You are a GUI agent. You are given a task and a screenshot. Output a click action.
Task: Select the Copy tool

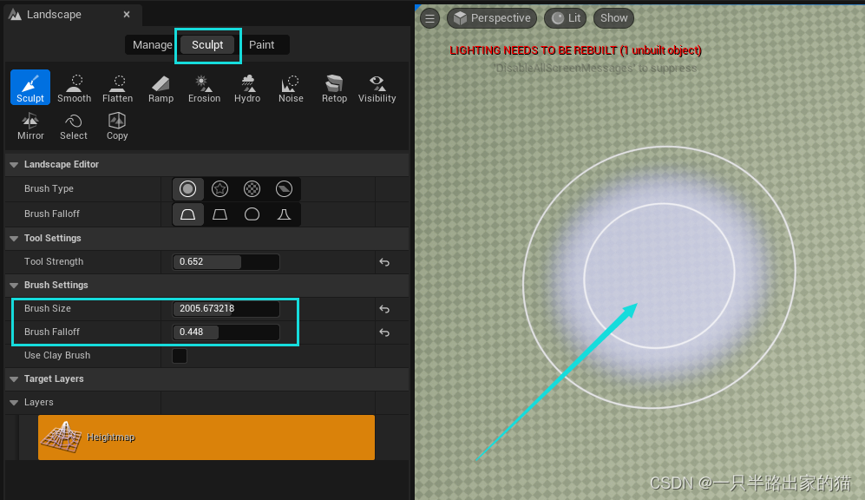[x=117, y=127]
